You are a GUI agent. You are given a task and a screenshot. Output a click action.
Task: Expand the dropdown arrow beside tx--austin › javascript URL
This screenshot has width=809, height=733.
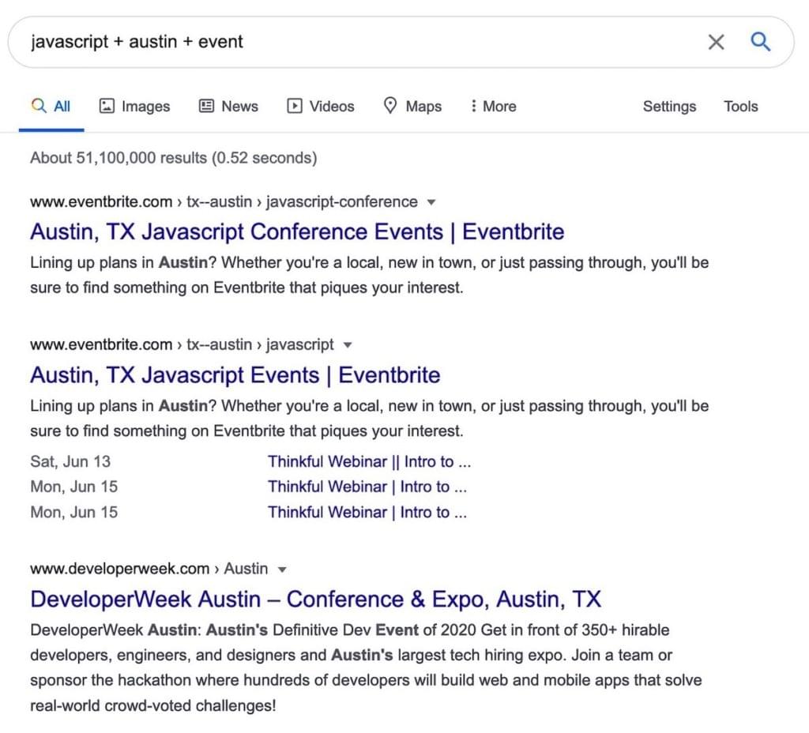pyautogui.click(x=348, y=345)
